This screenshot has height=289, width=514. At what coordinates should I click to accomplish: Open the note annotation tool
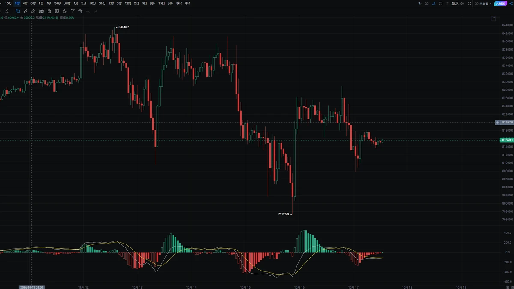(57, 11)
